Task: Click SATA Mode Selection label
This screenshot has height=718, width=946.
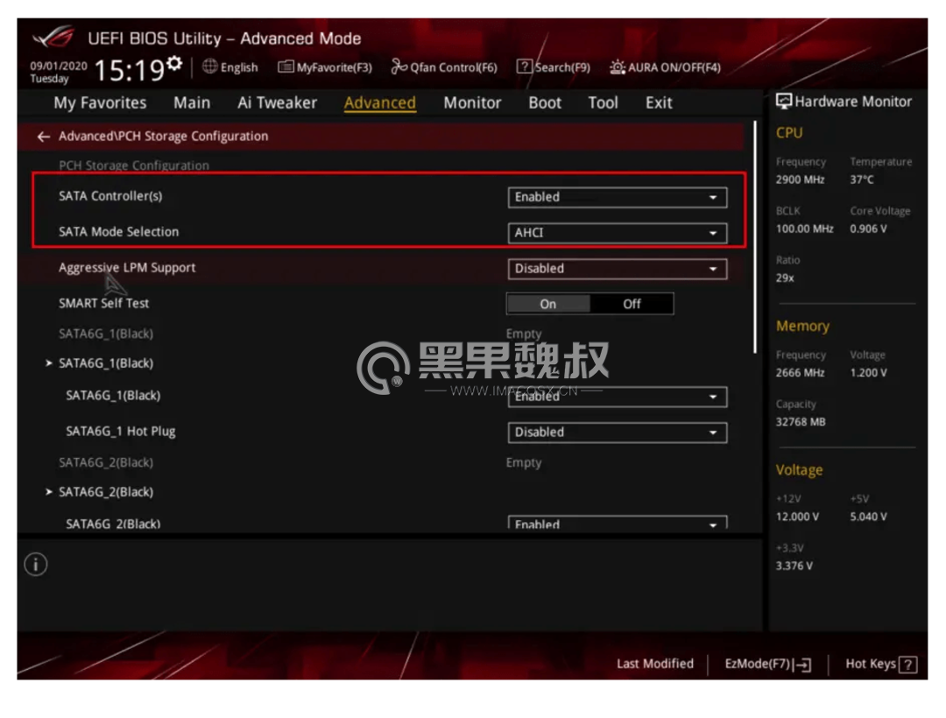Action: pyautogui.click(x=119, y=232)
